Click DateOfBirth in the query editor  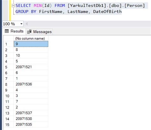click(107, 11)
